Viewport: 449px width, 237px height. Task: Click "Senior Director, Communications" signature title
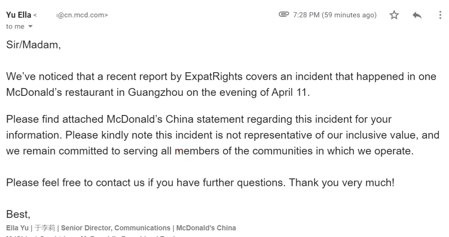(116, 228)
